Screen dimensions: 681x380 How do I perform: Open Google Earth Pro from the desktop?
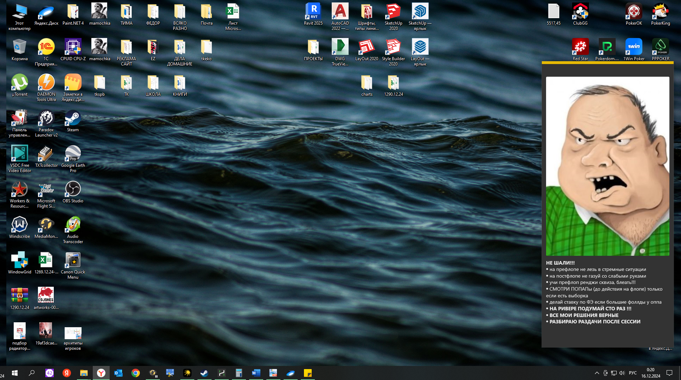[x=73, y=159]
